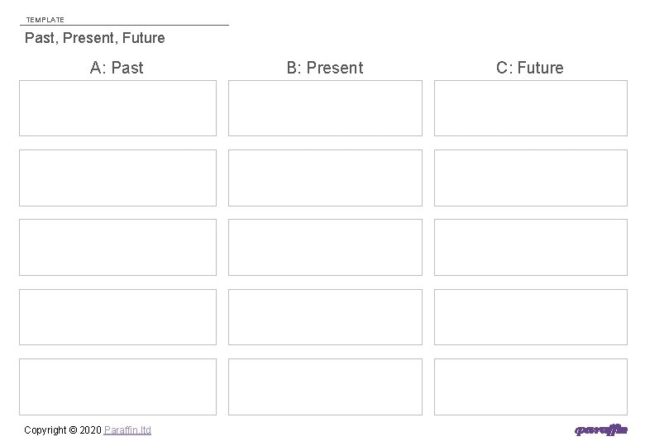Viewport: 645px width, 446px height.
Task: Click the first box under C: Future
Action: point(531,108)
